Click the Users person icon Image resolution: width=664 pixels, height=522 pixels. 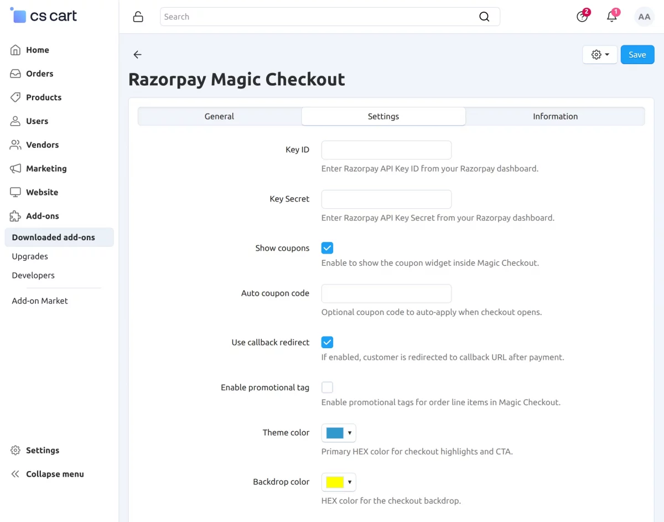coord(15,121)
